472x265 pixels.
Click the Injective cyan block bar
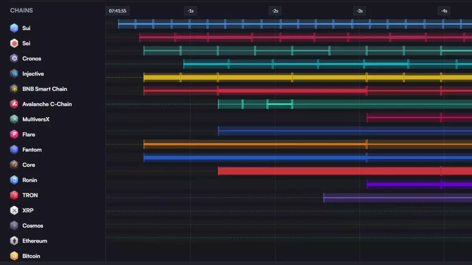coord(328,64)
